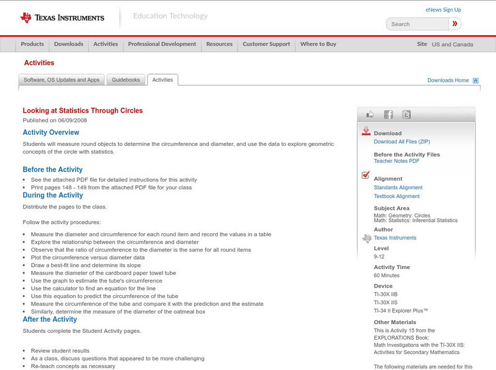
Task: Submit search with the red arrow button
Action: click(455, 24)
